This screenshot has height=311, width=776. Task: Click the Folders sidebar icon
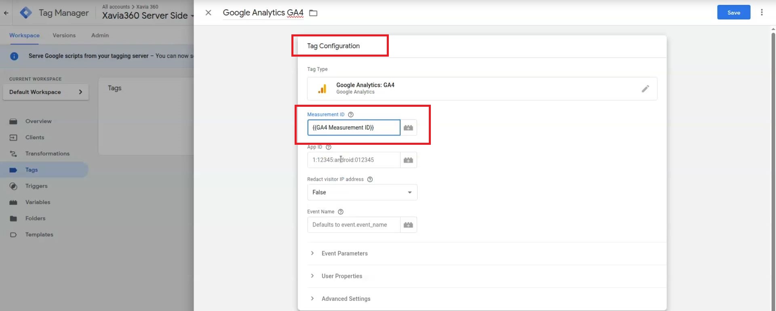coord(13,218)
